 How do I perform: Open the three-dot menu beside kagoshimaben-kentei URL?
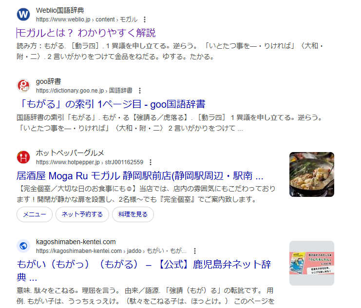tap(195, 251)
